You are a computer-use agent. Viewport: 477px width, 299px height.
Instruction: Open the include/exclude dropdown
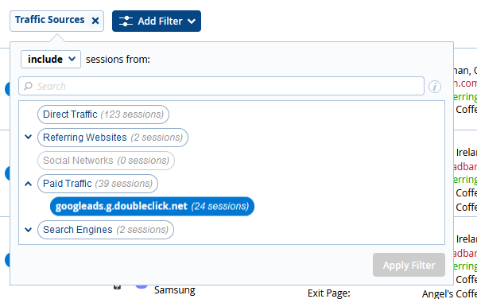[51, 60]
